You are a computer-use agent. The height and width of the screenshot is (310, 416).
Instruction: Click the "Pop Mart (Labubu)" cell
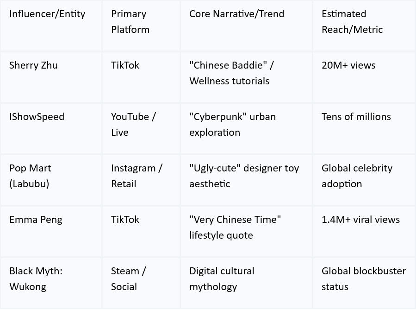(x=31, y=176)
